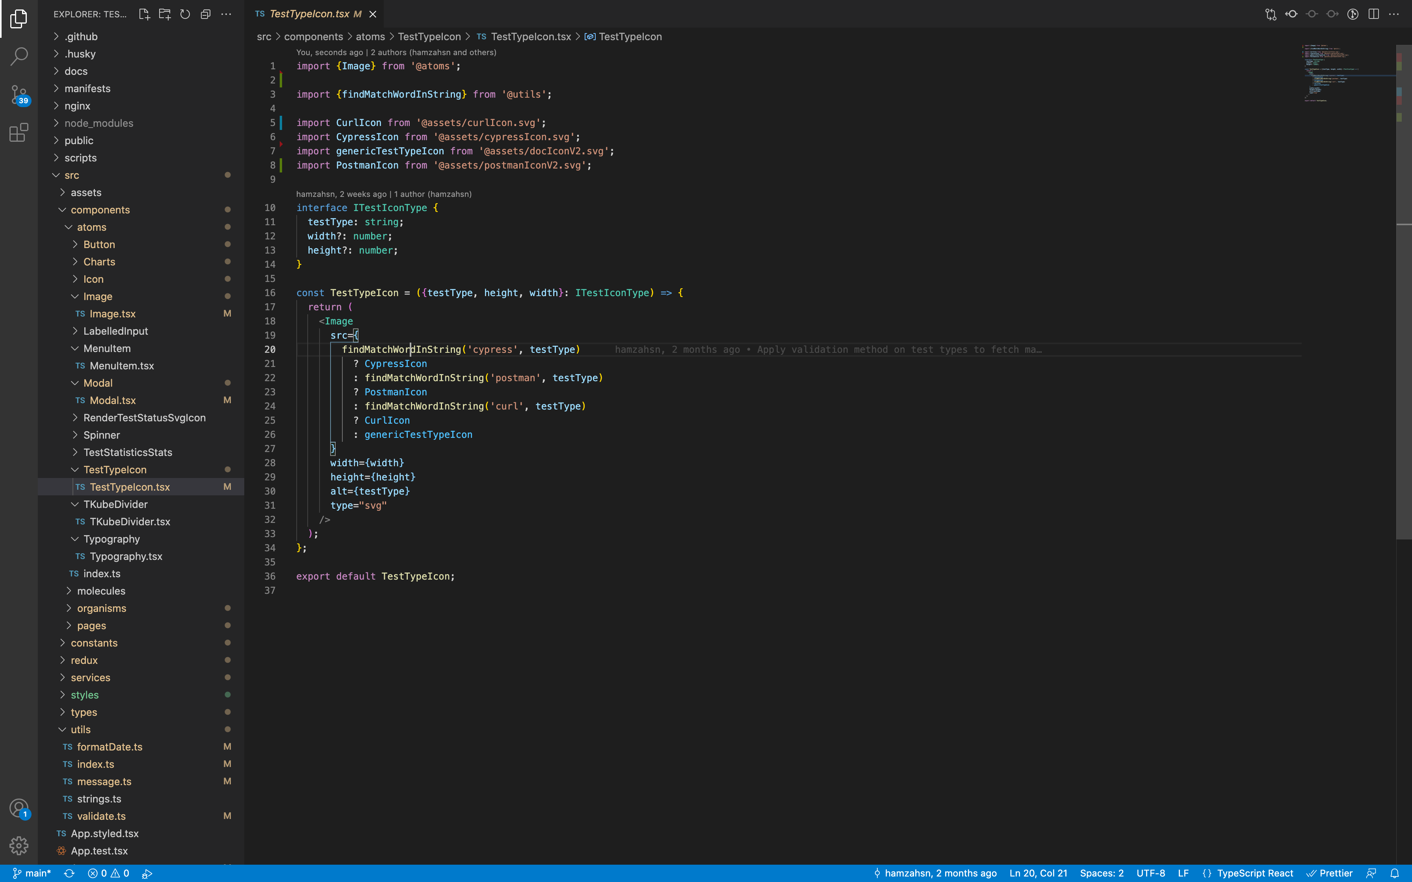Select the TestTypeIcon.tsx editor tab

pyautogui.click(x=309, y=14)
